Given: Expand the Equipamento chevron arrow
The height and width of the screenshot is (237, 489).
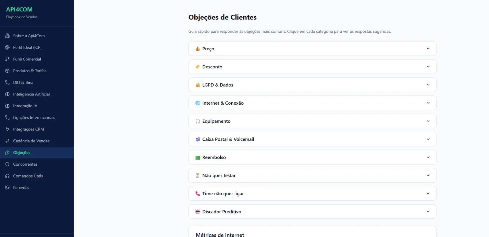Looking at the screenshot, I should [428, 121].
